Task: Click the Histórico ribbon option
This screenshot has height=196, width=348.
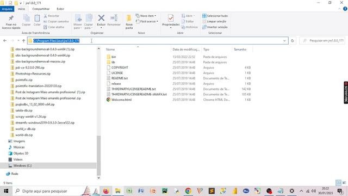Action: click(x=190, y=27)
